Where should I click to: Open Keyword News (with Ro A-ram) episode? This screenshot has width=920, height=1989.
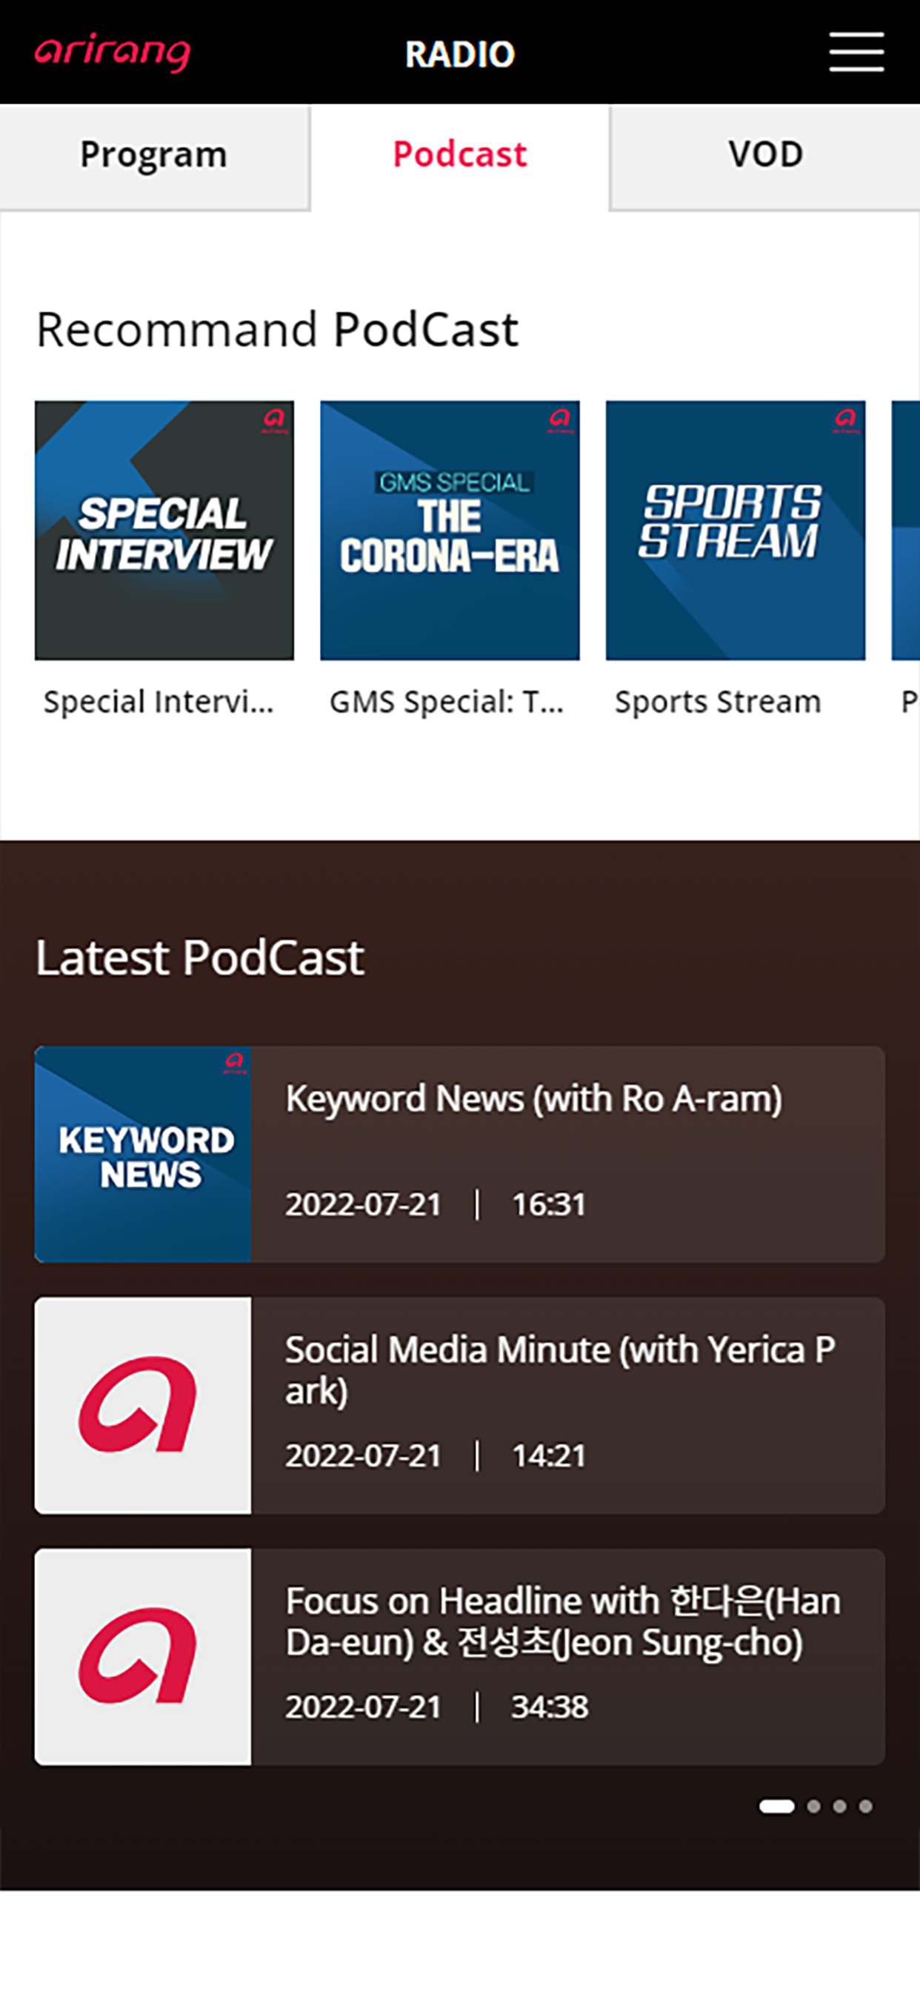(460, 1155)
